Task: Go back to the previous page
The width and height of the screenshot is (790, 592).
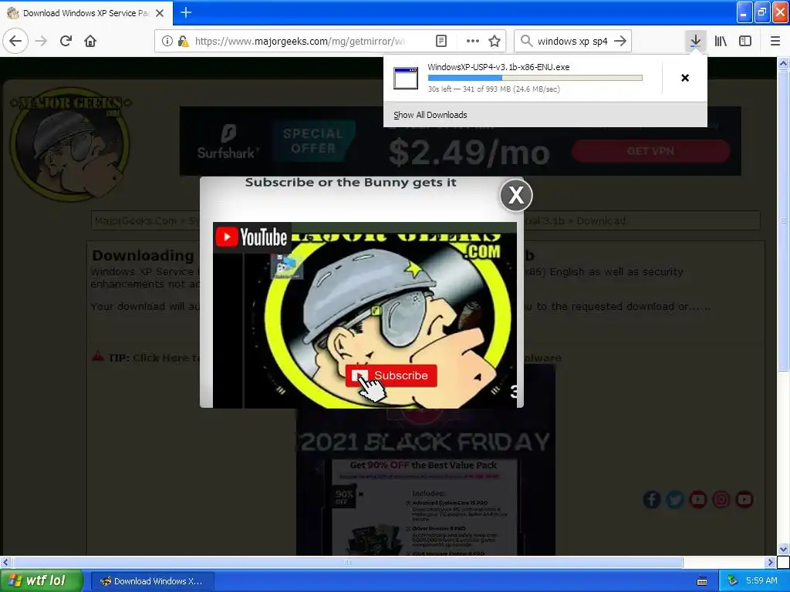Action: tap(15, 41)
